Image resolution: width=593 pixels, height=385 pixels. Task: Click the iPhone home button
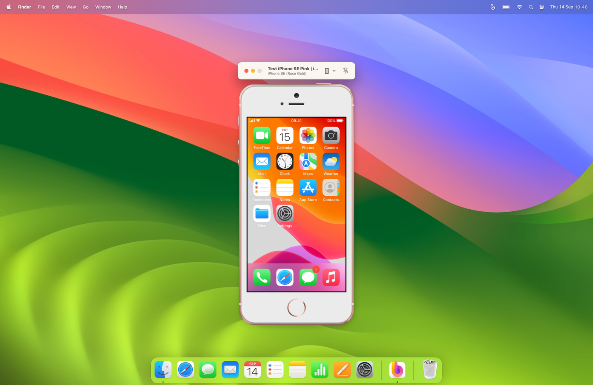point(296,308)
